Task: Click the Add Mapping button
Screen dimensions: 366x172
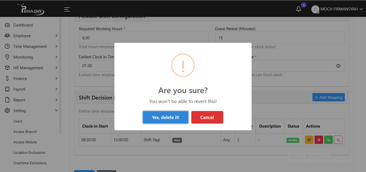Action: pyautogui.click(x=328, y=97)
